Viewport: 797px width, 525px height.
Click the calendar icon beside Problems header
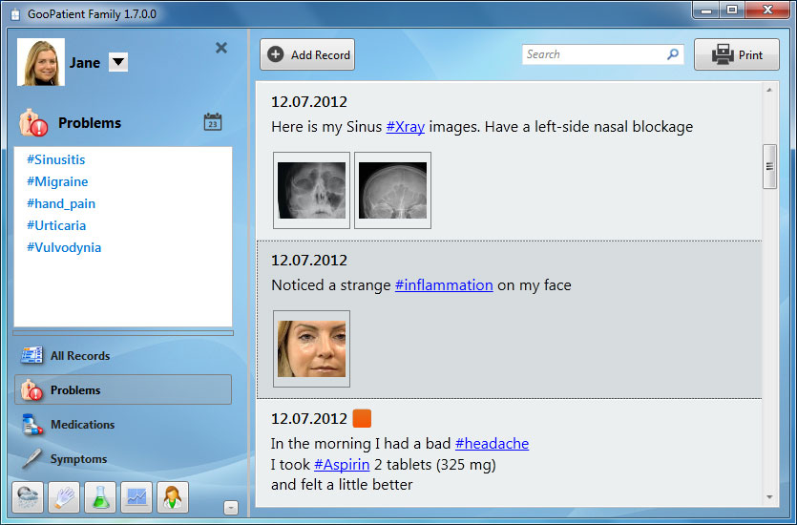[x=213, y=122]
